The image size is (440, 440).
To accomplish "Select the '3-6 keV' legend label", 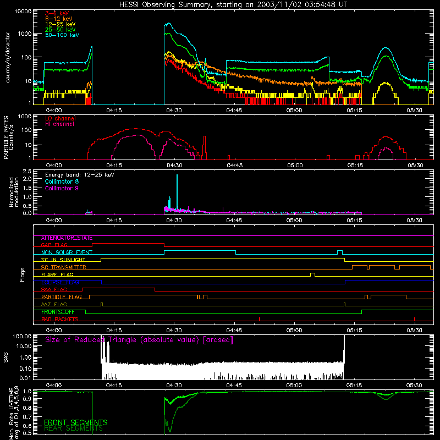I will point(57,13).
